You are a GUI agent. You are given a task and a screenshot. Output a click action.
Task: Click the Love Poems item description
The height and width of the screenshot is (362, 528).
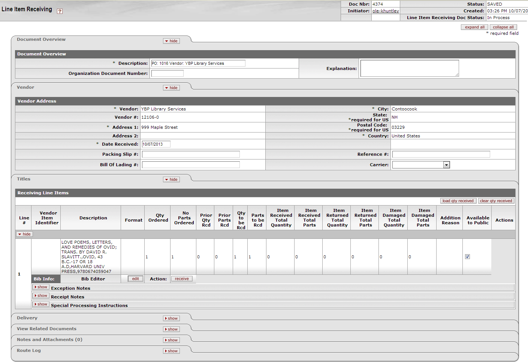click(x=89, y=257)
